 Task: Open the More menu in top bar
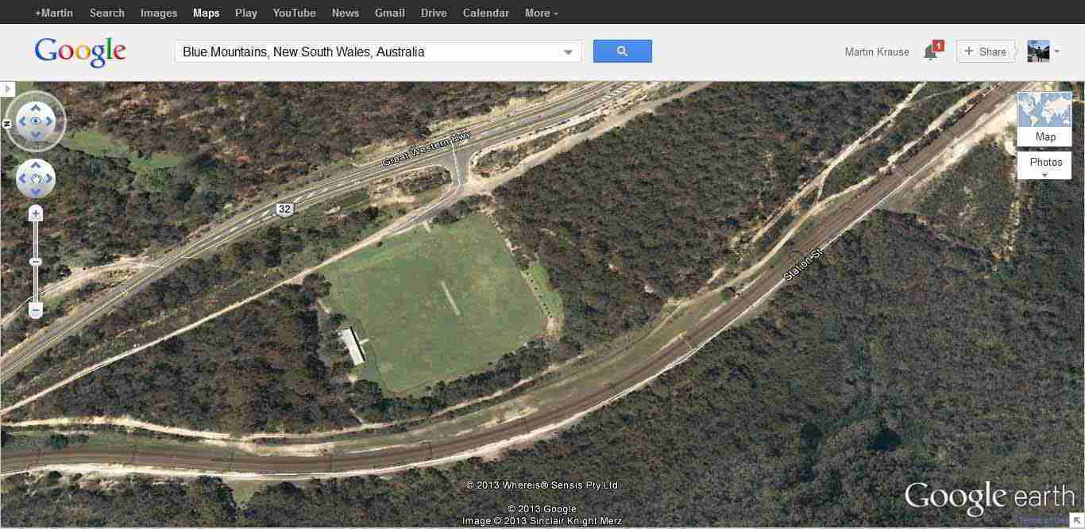[x=542, y=13]
